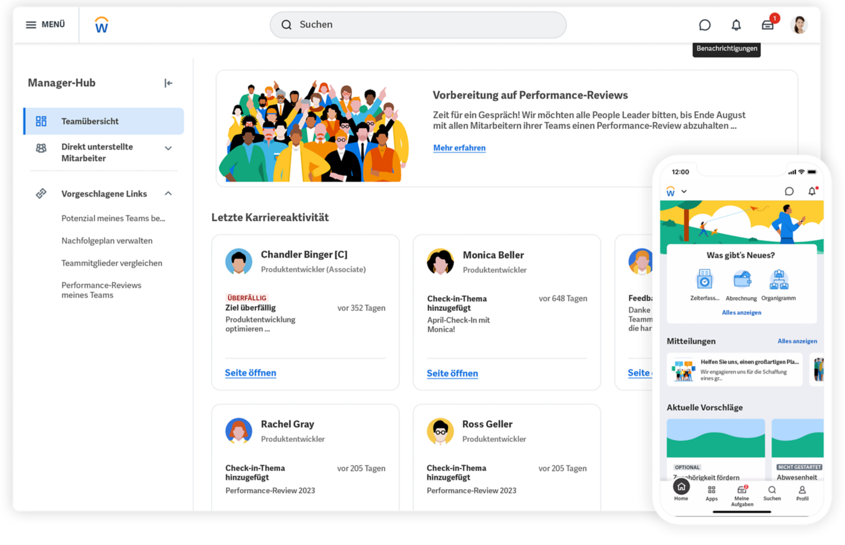Image resolution: width=845 pixels, height=545 pixels.
Task: Click the Workday logo in header
Action: pyautogui.click(x=101, y=25)
